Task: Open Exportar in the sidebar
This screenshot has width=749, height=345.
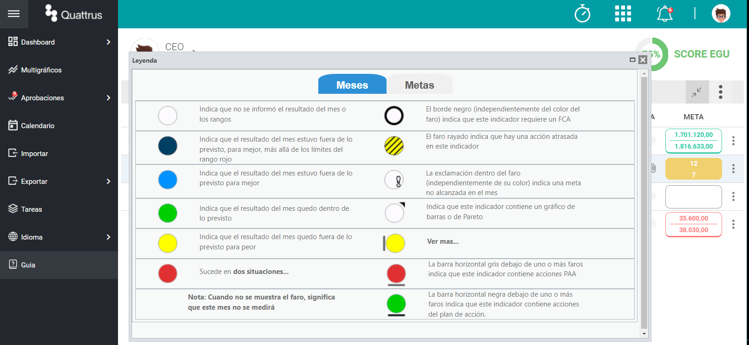Action: (x=59, y=182)
